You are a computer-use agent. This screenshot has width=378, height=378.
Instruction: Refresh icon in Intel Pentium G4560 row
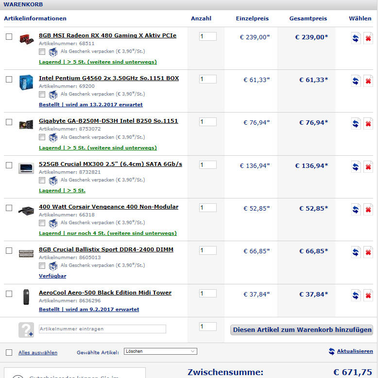[356, 81]
